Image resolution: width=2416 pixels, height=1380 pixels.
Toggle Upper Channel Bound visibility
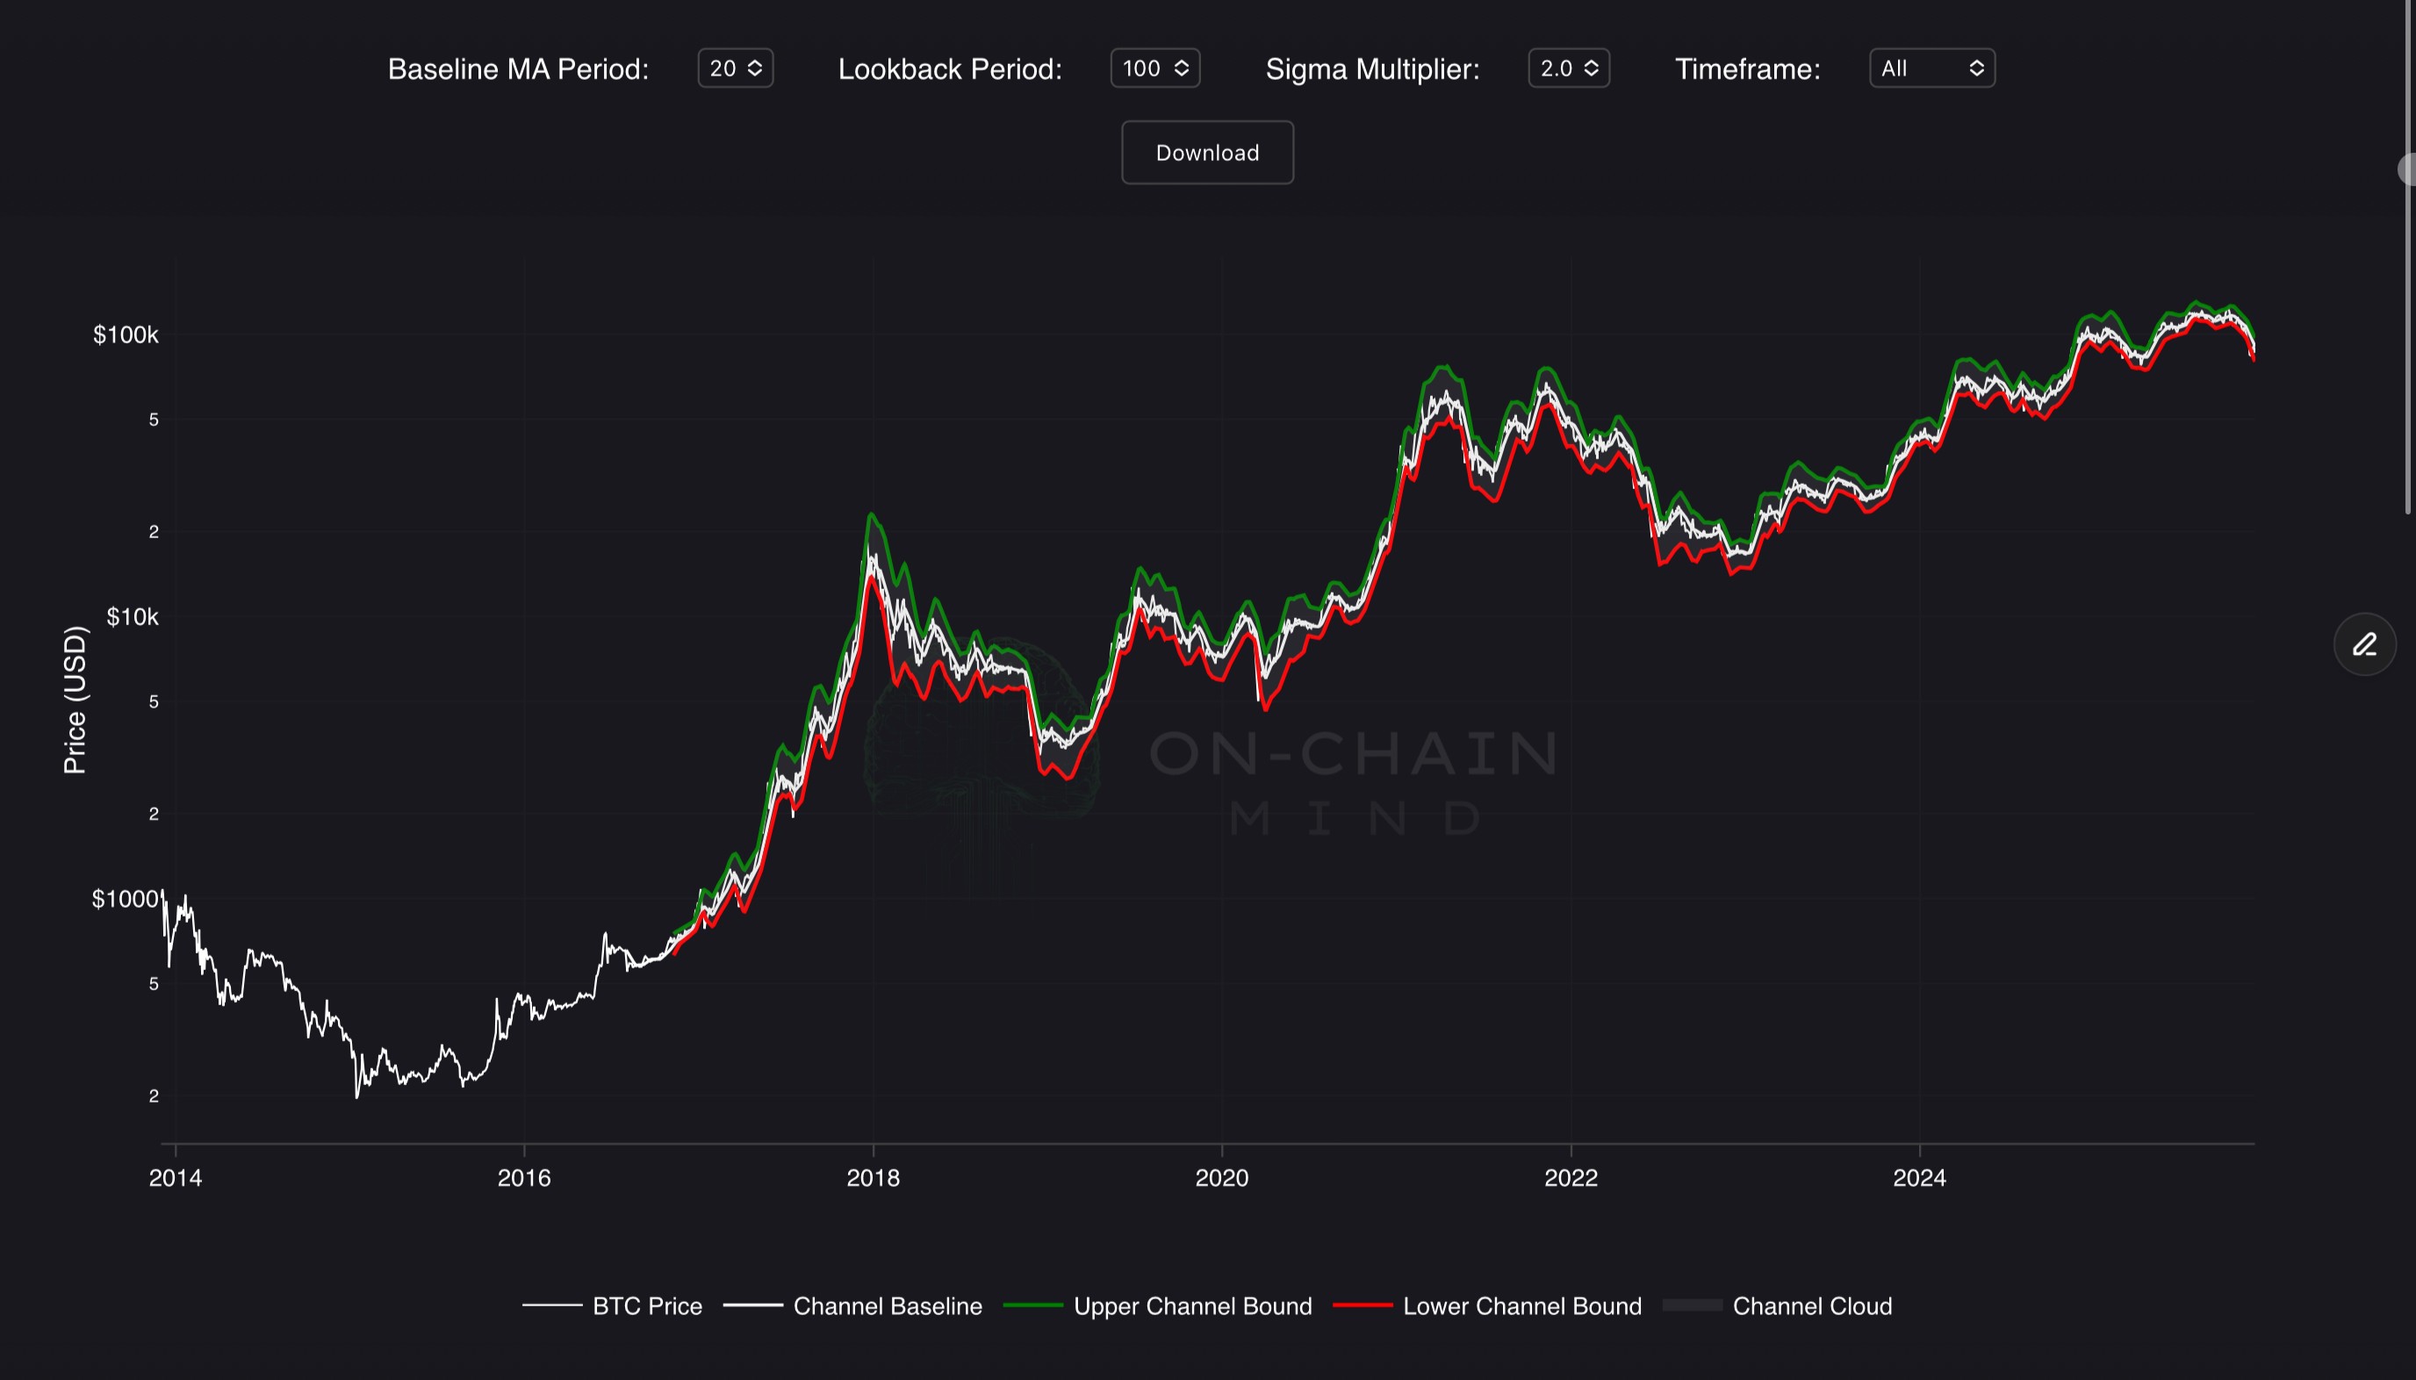1191,1306
